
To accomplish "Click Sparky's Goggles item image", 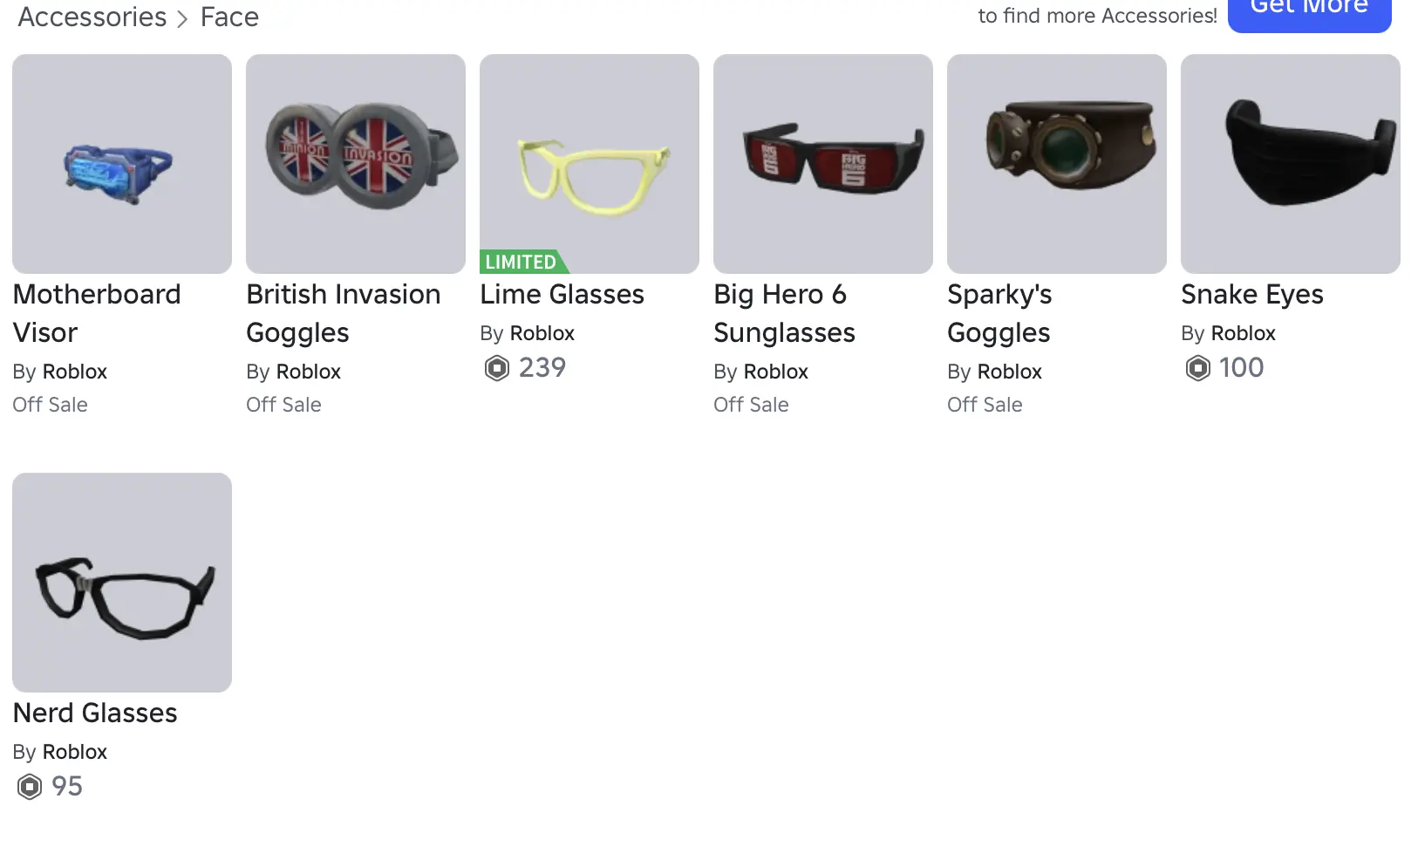I will [x=1057, y=164].
